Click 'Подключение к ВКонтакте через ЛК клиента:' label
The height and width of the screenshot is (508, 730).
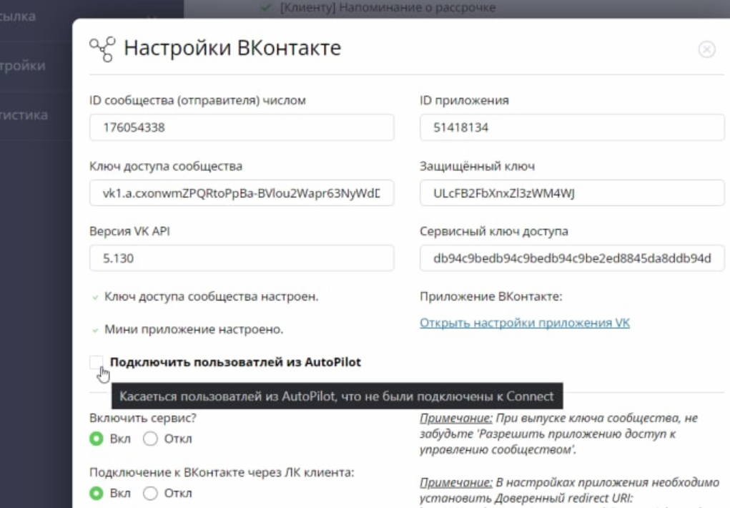(222, 472)
